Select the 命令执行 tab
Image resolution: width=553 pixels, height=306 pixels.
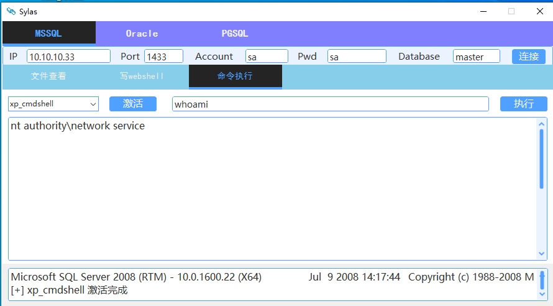pos(235,76)
